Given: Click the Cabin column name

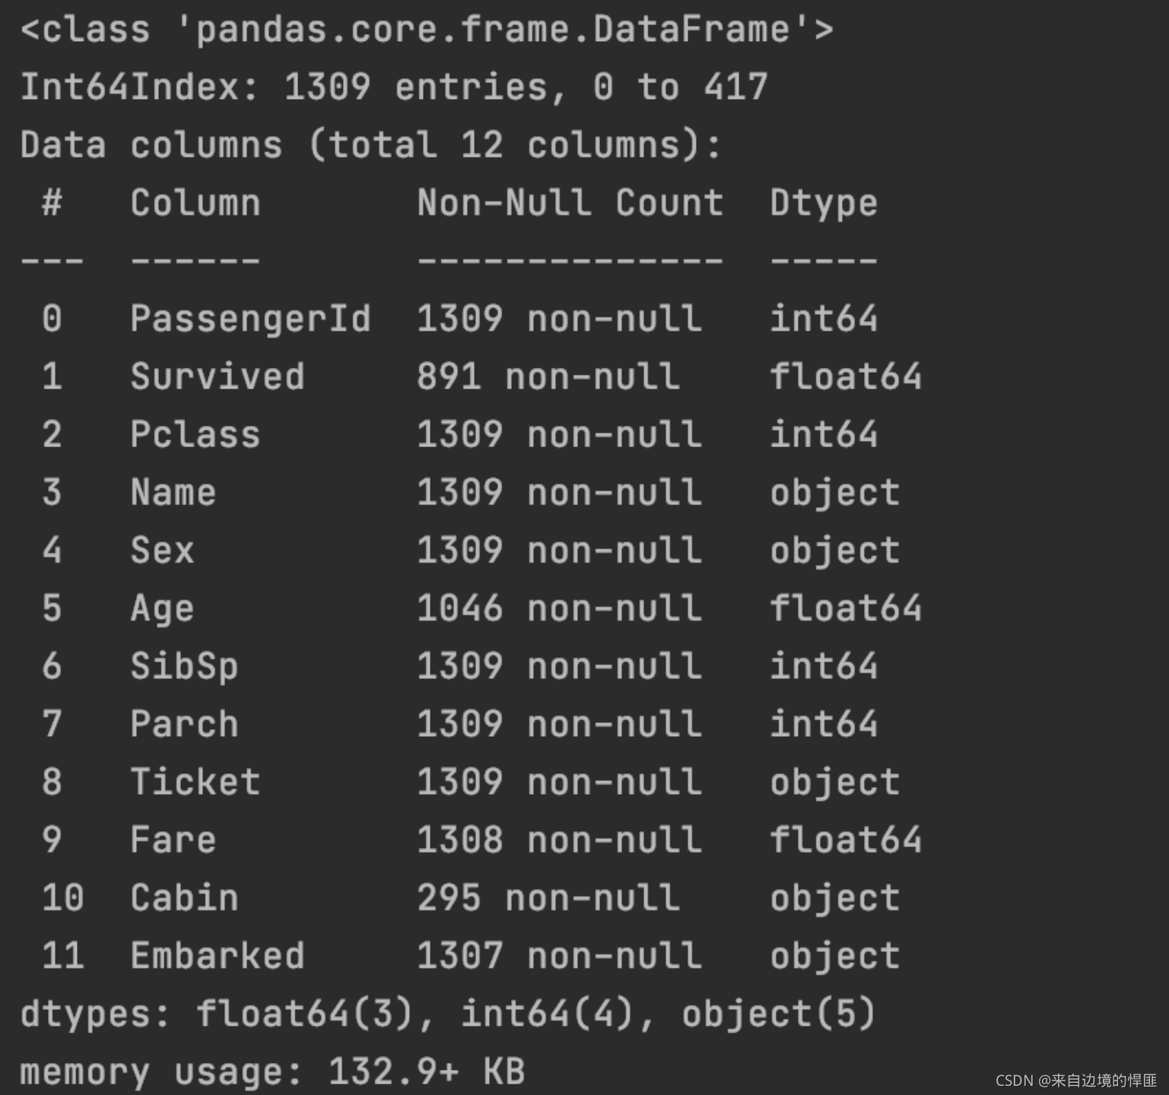Looking at the screenshot, I should pyautogui.click(x=184, y=898).
